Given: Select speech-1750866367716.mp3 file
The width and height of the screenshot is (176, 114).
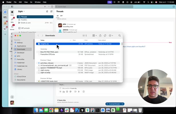Looking at the screenshot, I should [78, 68].
